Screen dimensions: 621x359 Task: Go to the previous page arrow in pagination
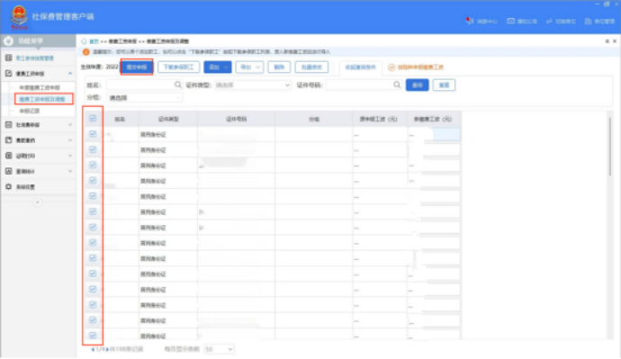(x=93, y=349)
